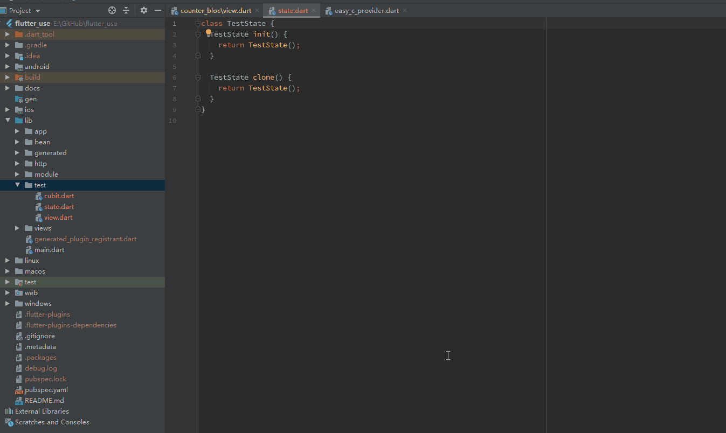The image size is (726, 433).
Task: Close the easy_c_provider.dart tab
Action: [405, 10]
